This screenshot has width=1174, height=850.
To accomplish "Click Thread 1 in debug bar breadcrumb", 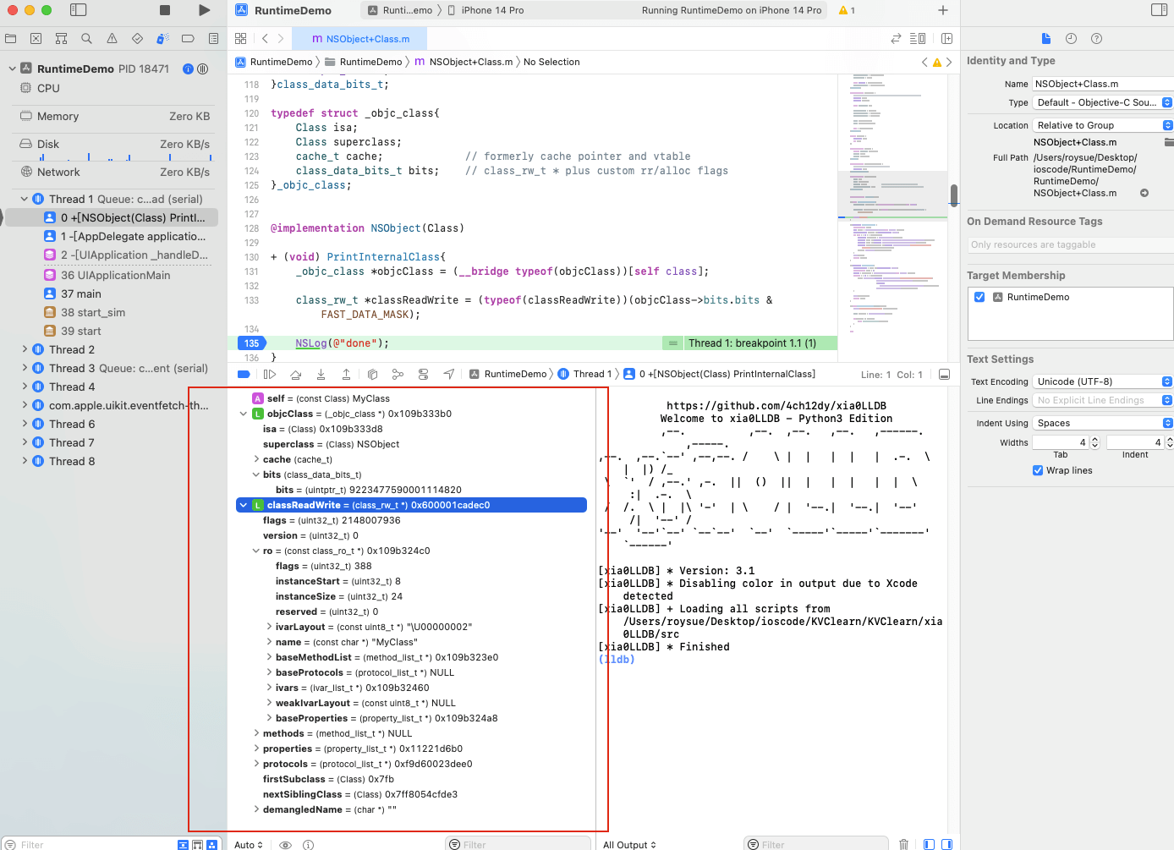I will tap(584, 374).
